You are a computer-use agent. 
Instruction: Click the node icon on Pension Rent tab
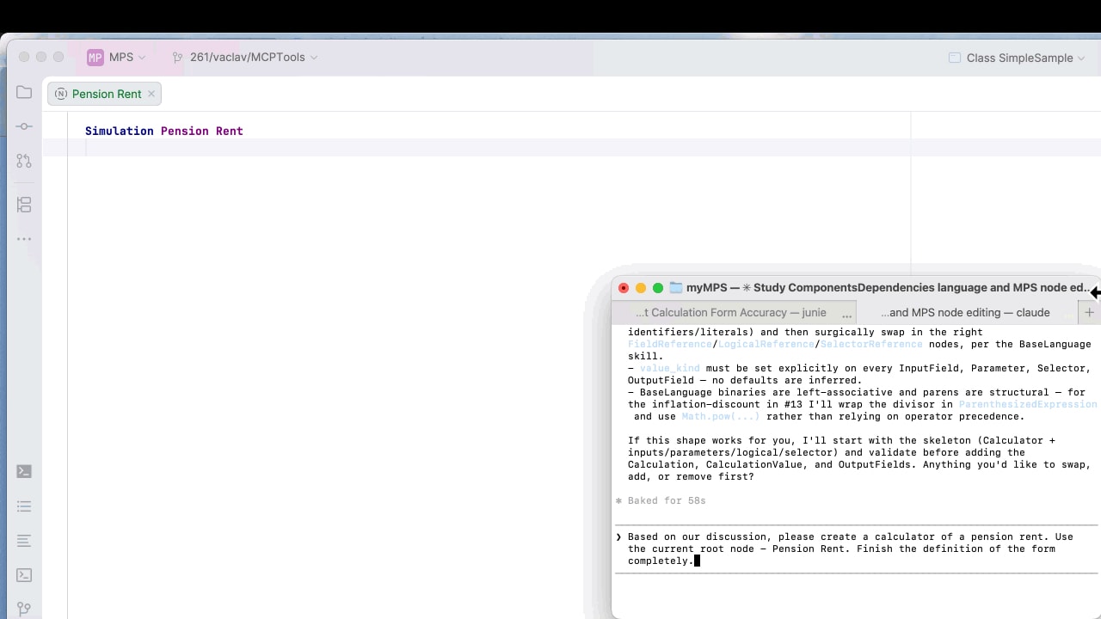[x=60, y=94]
